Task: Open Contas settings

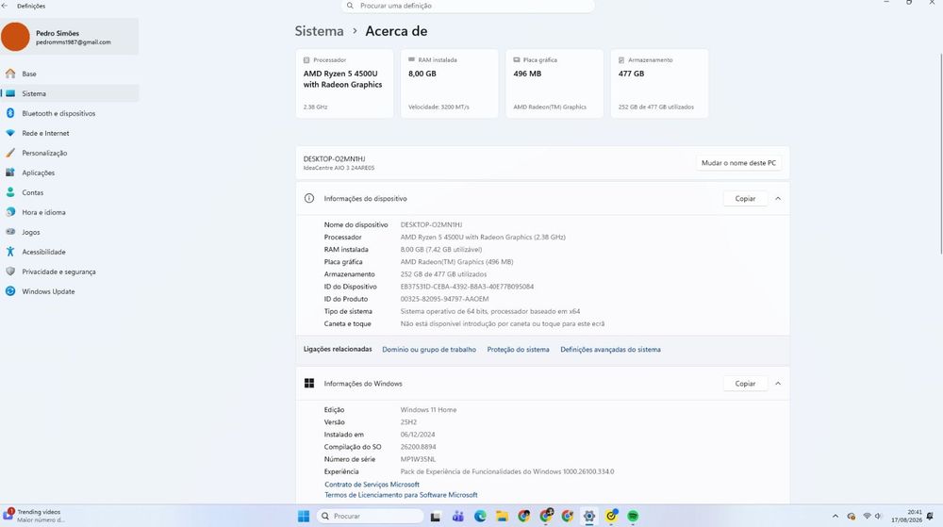Action: tap(70, 193)
